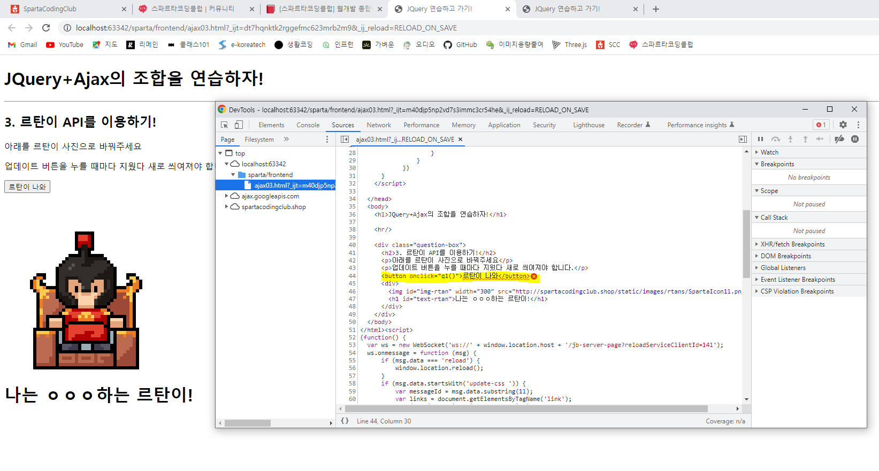
Task: Open e-koreatech bookmark
Action: coord(242,45)
